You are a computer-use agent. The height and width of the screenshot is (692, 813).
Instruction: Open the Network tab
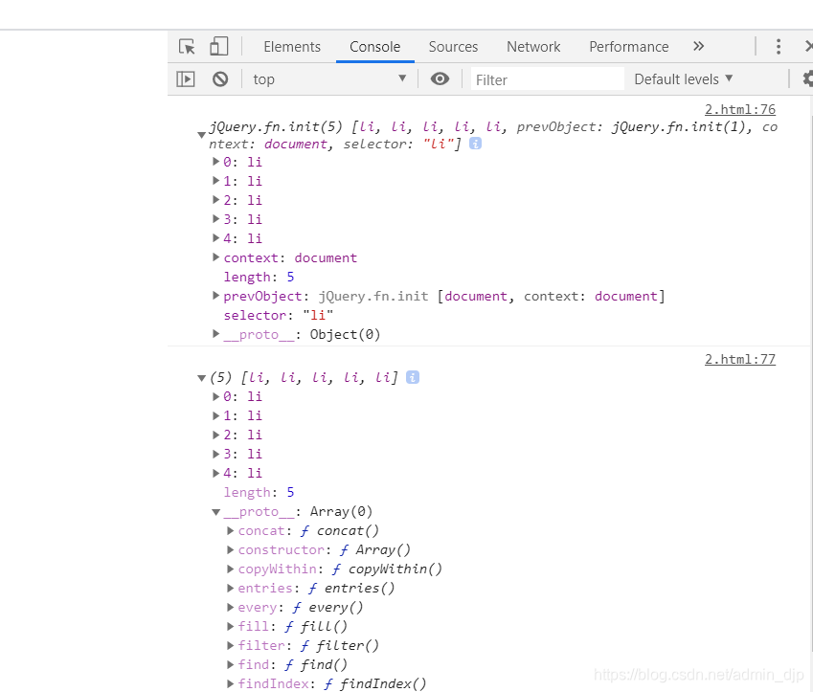click(533, 47)
